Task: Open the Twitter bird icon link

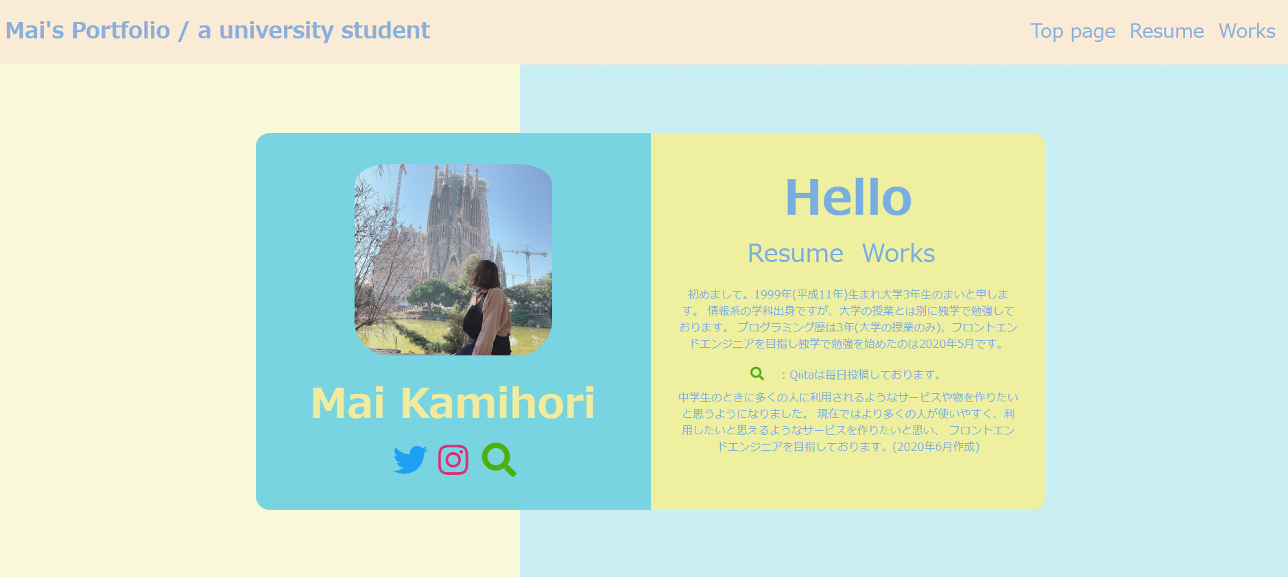Action: click(410, 460)
